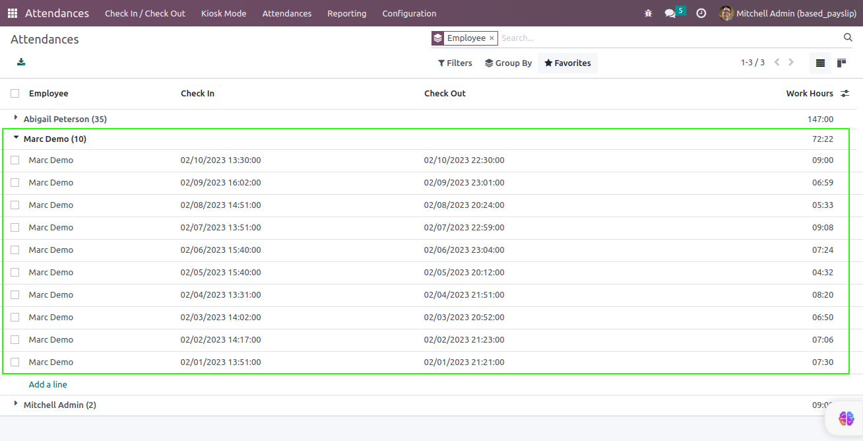Click the pager value 1-3 / 3
863x441 pixels.
click(752, 63)
